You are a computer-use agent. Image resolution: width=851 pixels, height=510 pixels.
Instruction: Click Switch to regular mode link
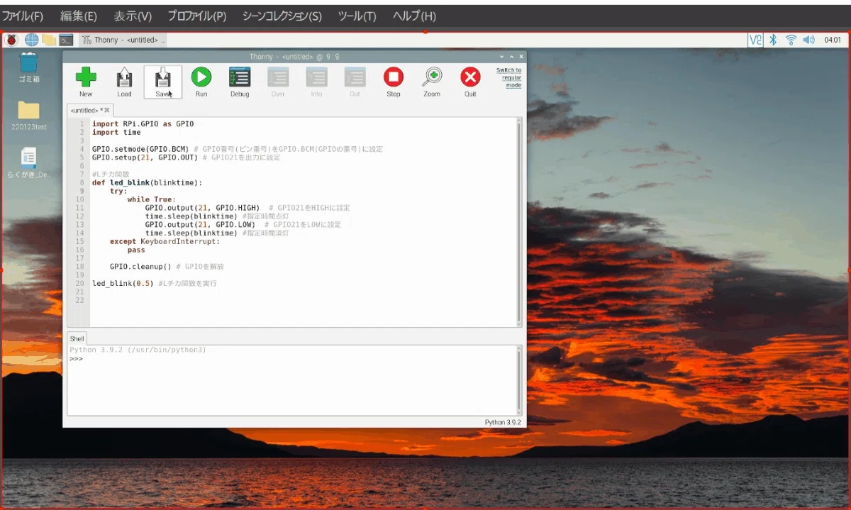pyautogui.click(x=509, y=77)
